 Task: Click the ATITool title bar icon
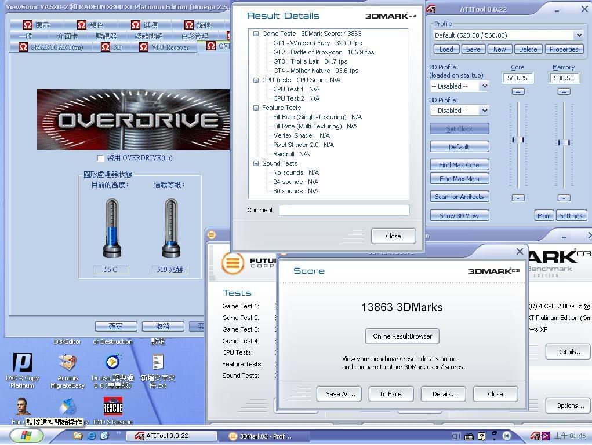pyautogui.click(x=431, y=9)
